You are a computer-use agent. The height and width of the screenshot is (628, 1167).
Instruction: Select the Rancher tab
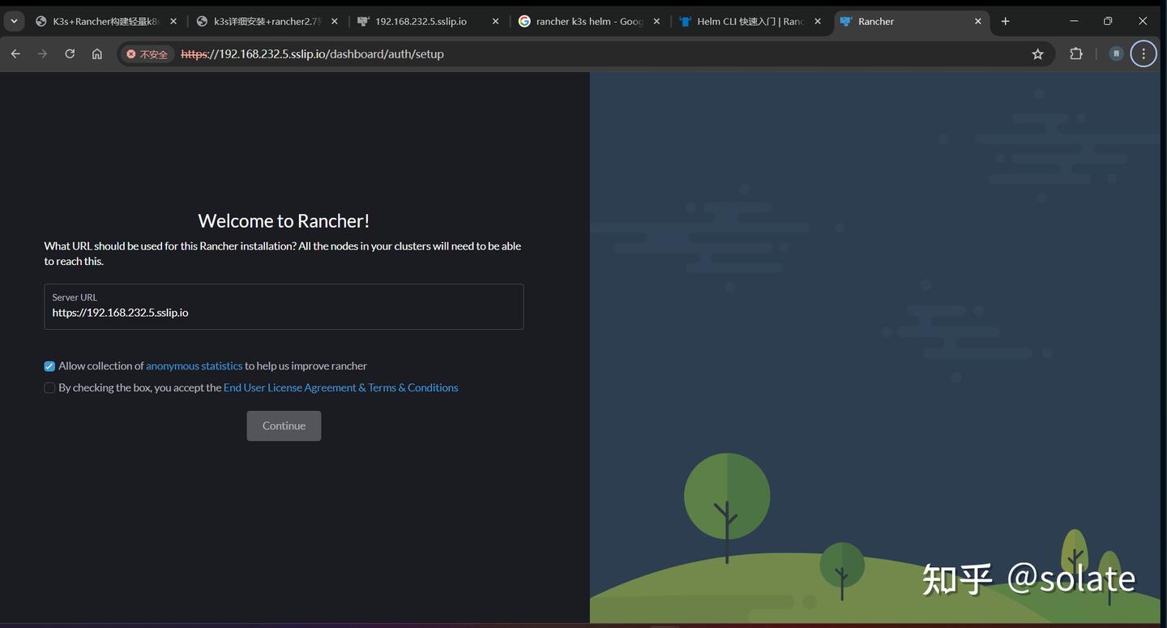912,21
